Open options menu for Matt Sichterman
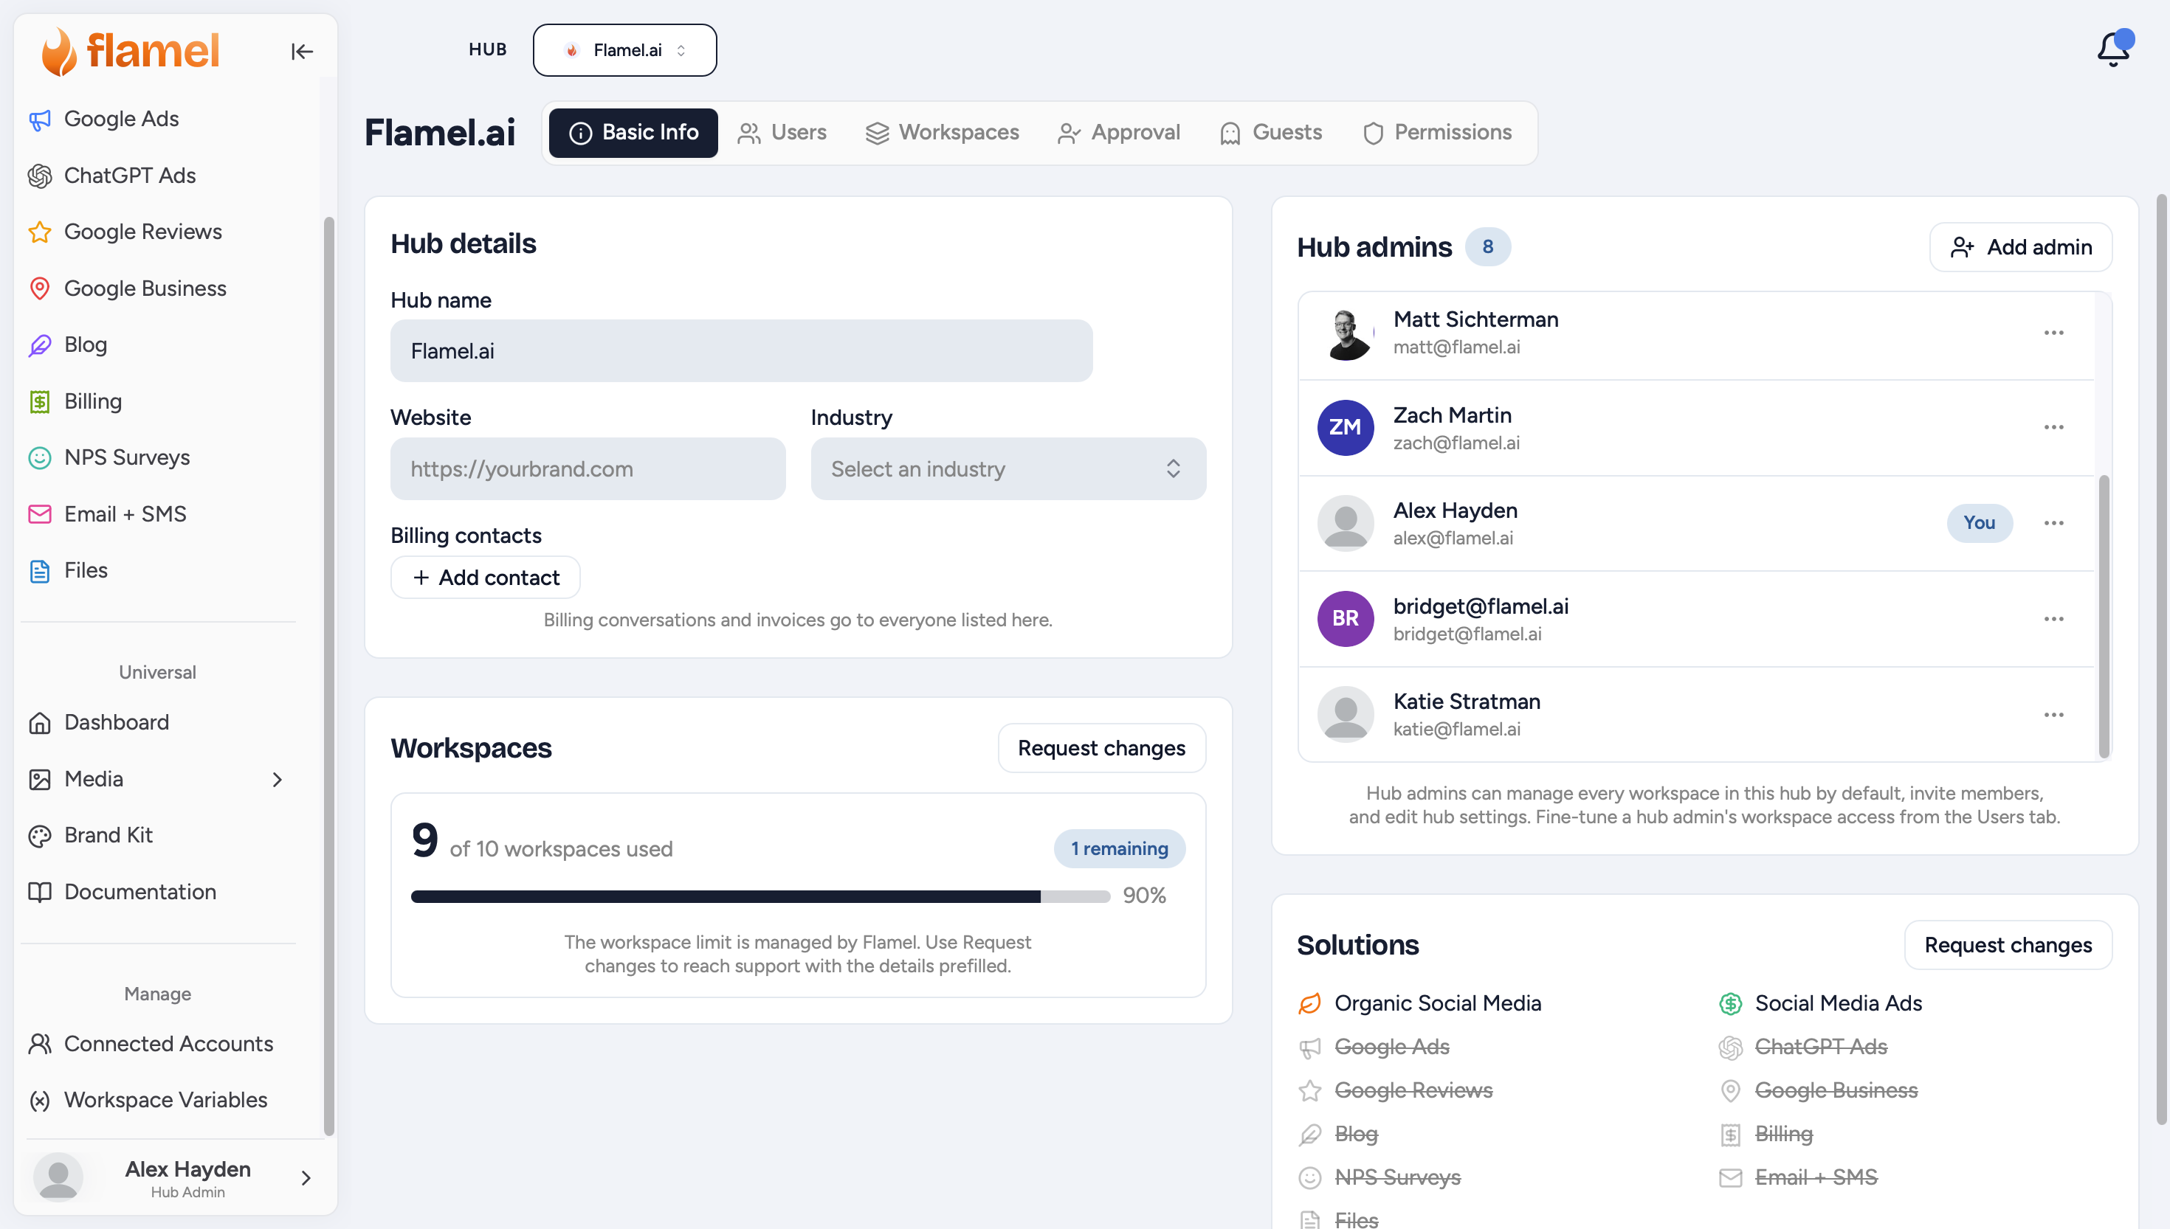The height and width of the screenshot is (1229, 2170). tap(2053, 333)
